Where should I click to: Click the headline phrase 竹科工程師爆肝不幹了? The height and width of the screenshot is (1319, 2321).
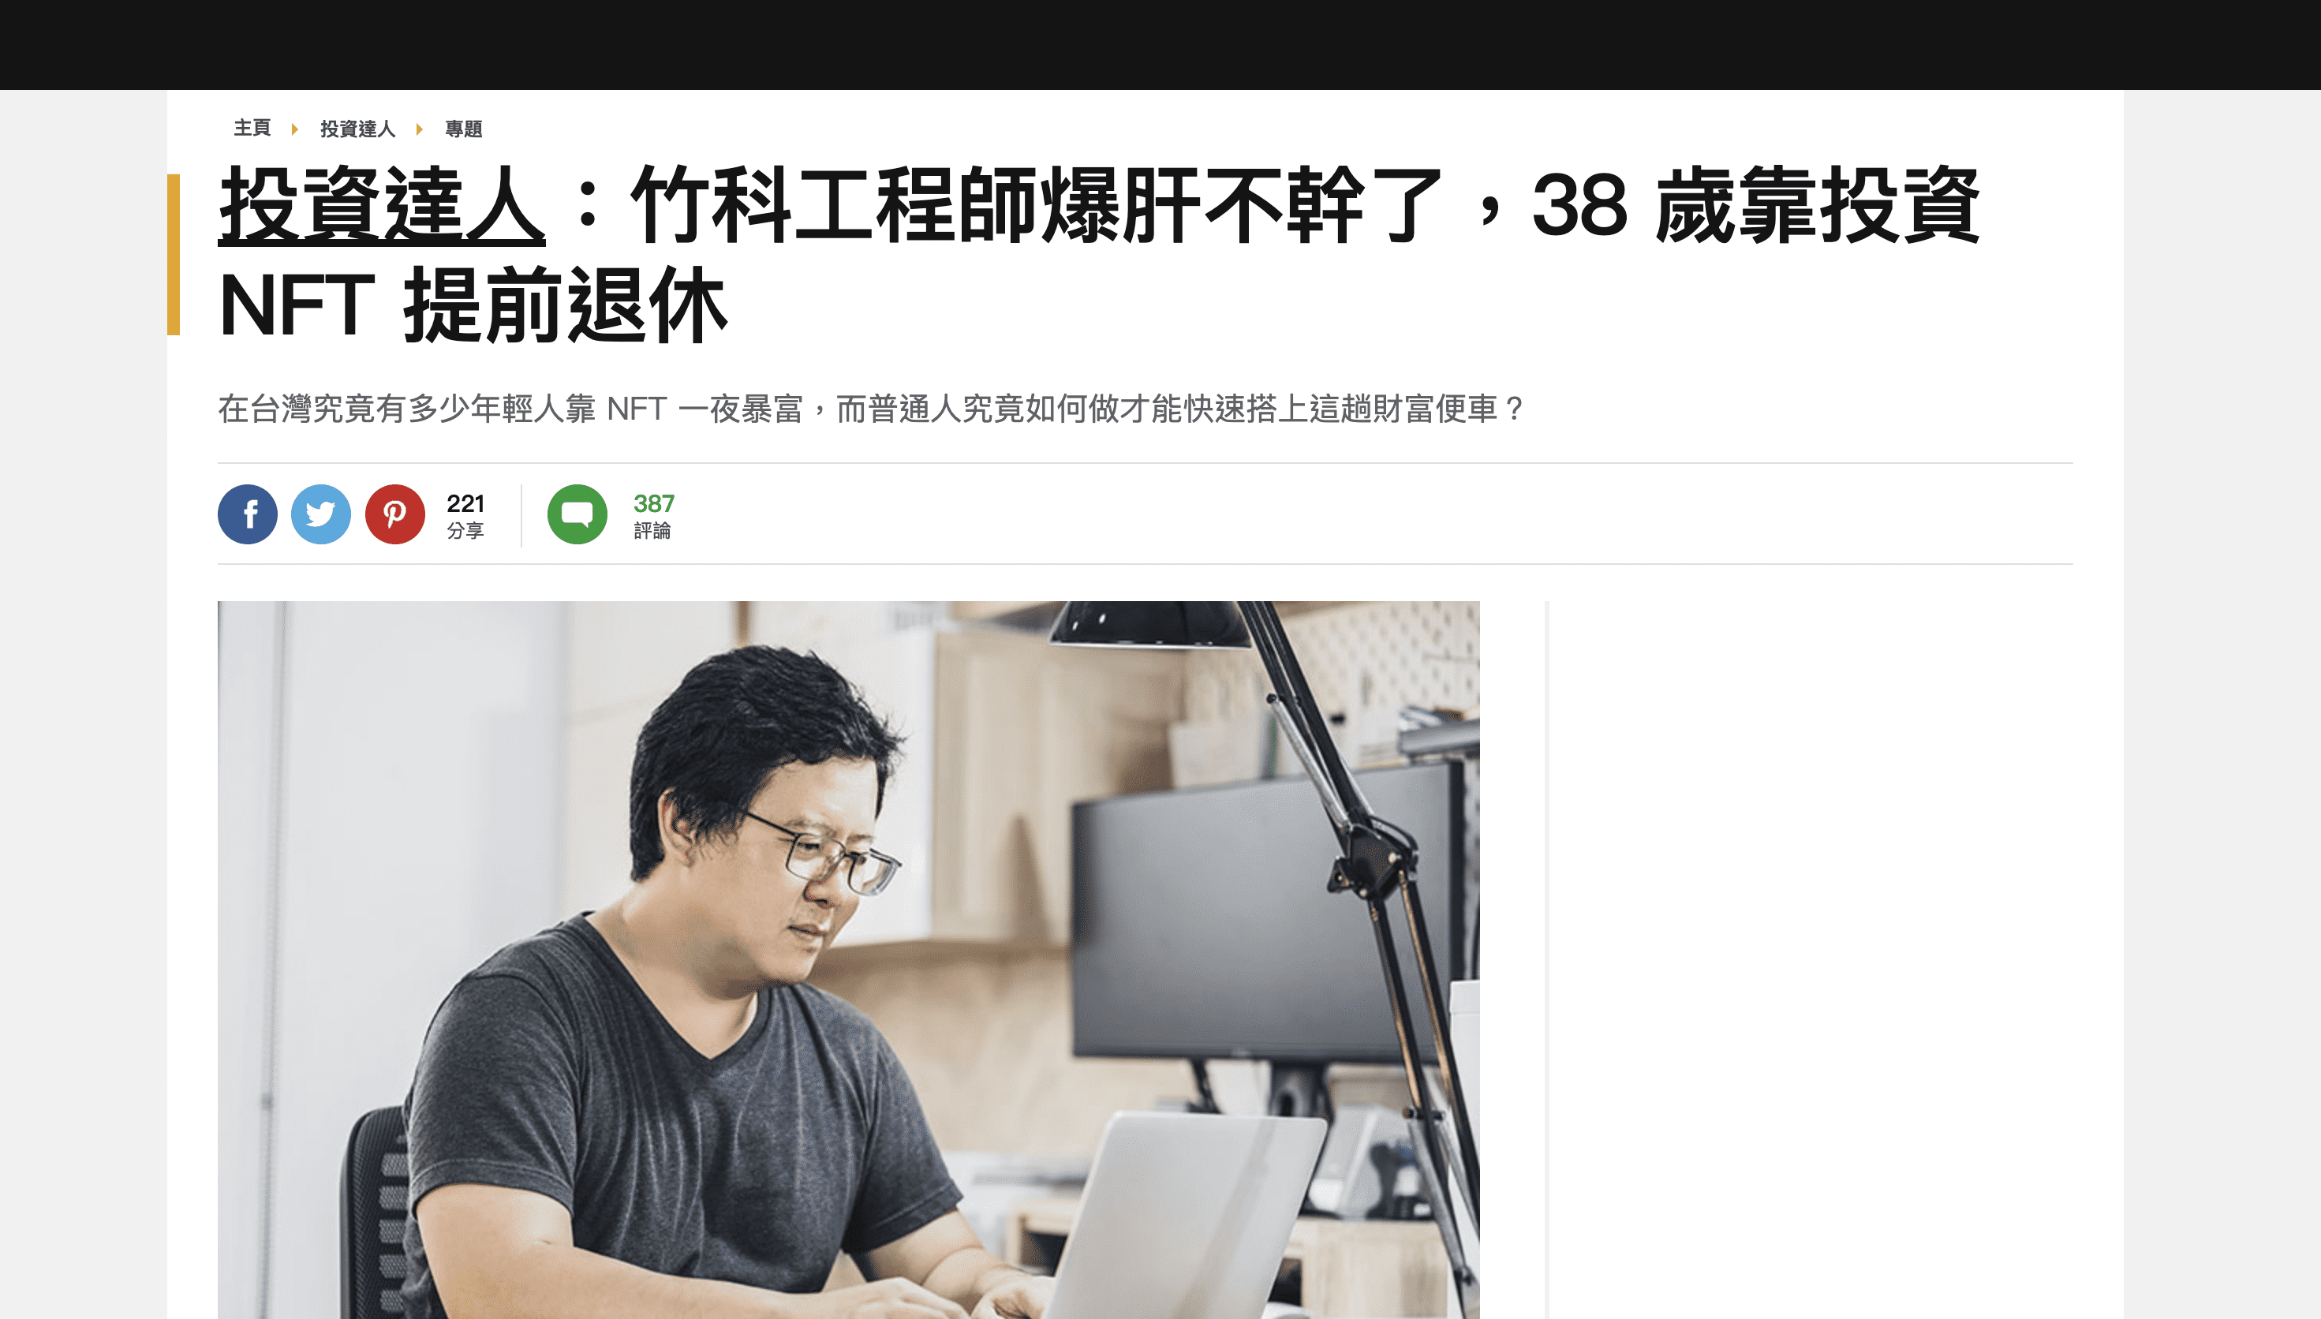click(1037, 206)
